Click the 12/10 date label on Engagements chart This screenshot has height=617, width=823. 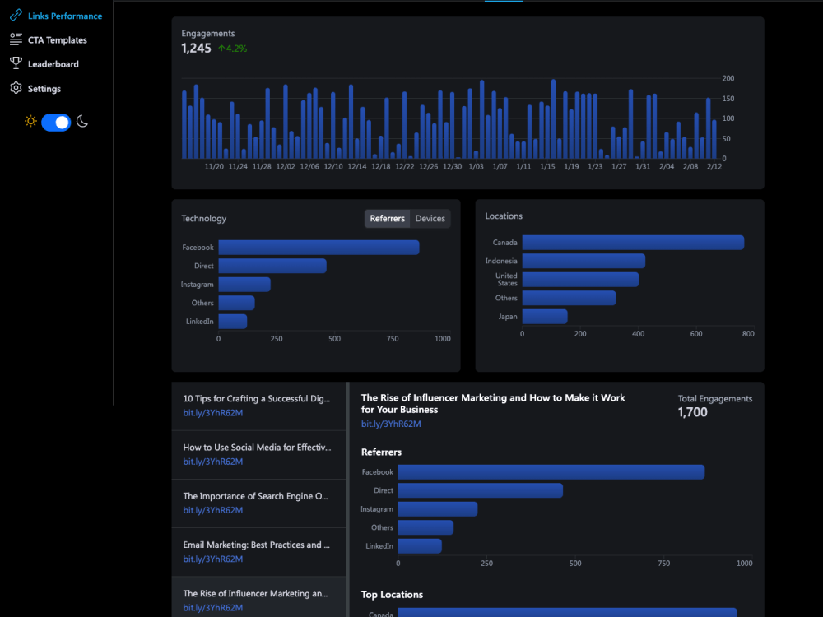[x=333, y=166]
